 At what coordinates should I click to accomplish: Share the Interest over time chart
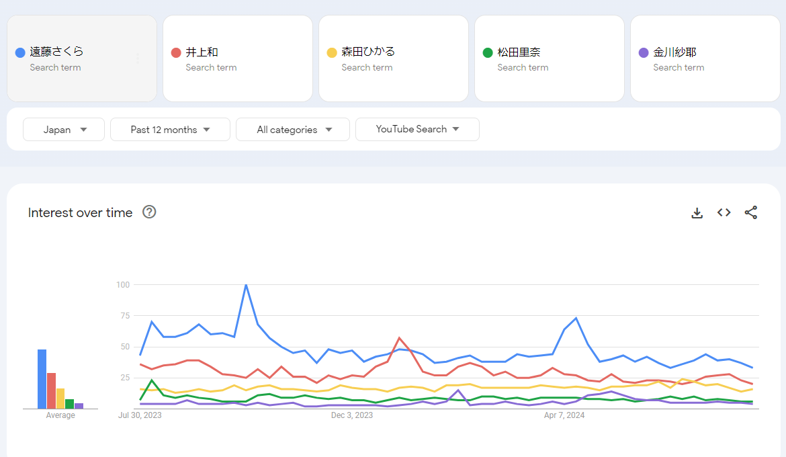(751, 213)
